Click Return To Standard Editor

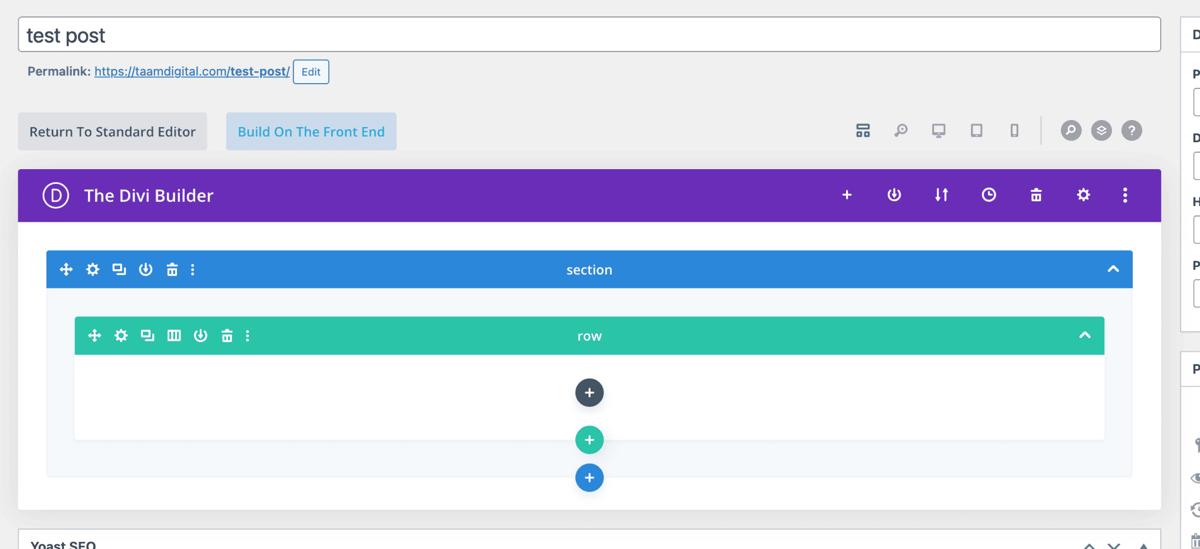(112, 132)
